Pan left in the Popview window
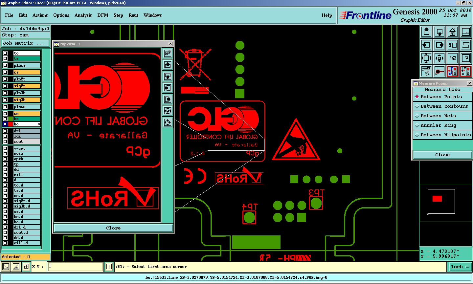The width and height of the screenshot is (473, 284). (x=168, y=88)
